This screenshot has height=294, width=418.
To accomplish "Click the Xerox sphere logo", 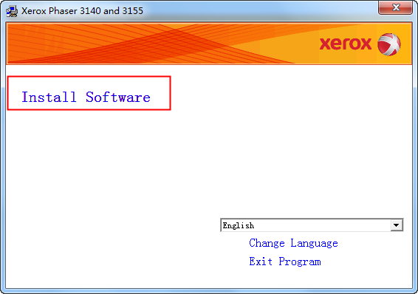I will point(389,44).
